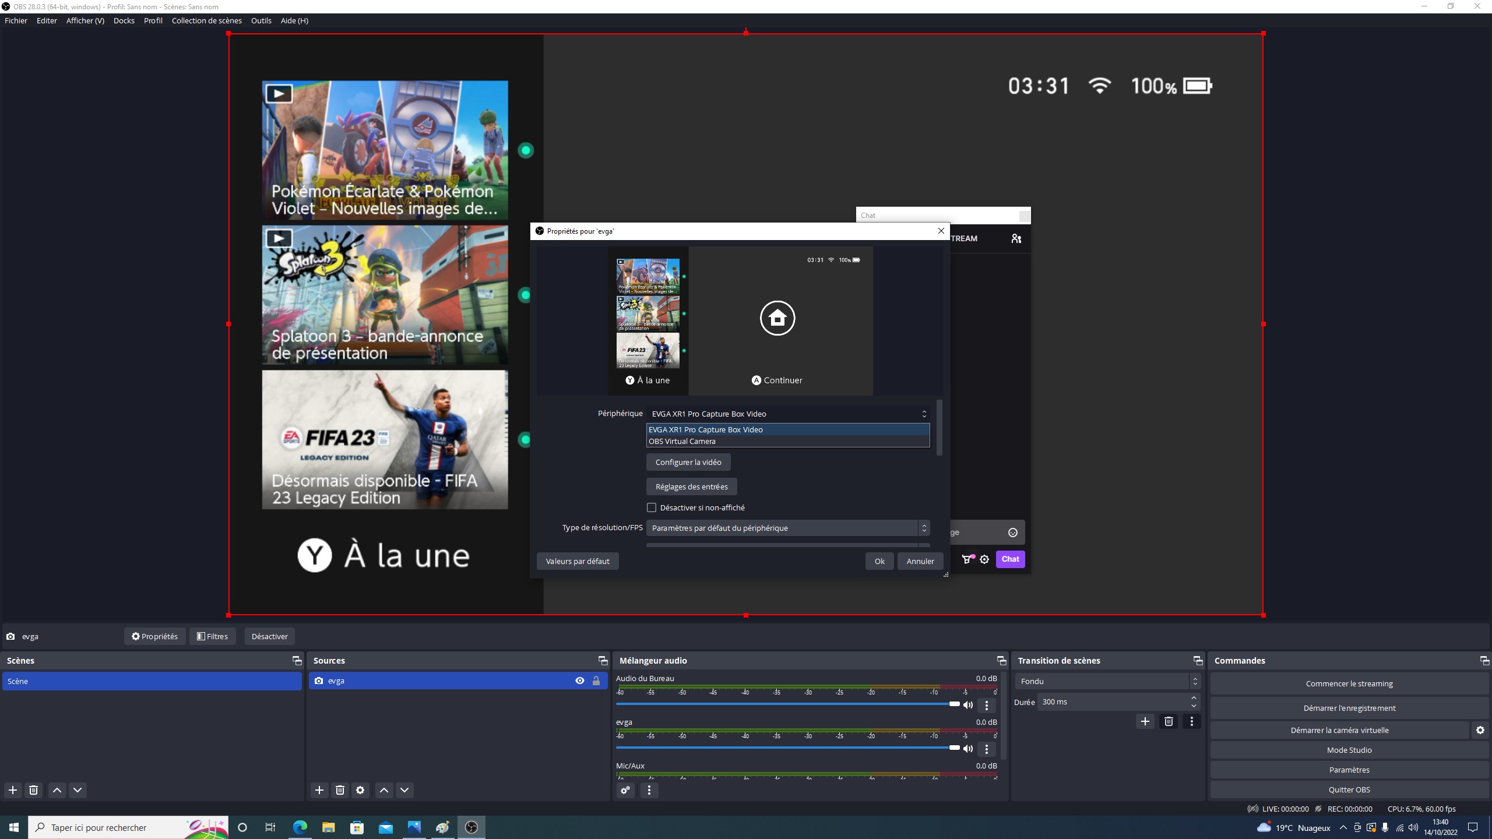Image resolution: width=1492 pixels, height=839 pixels.
Task: Undock the Transition de scènes panel icon
Action: (1198, 660)
